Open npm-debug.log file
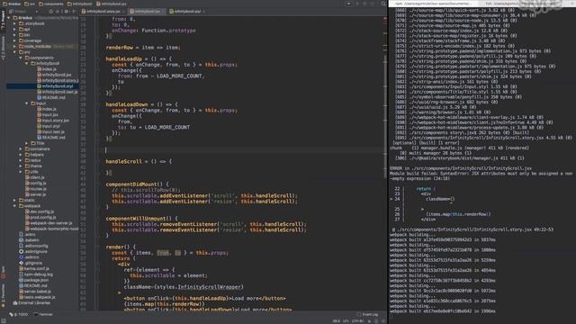This screenshot has width=576, height=324. pos(36,274)
